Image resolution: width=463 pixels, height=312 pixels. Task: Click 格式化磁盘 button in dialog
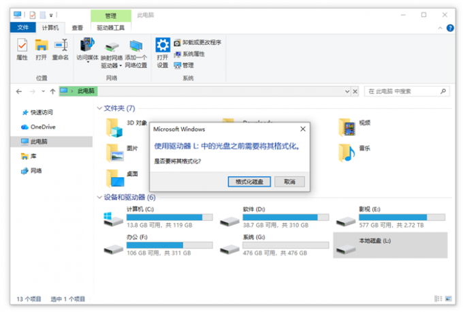tap(249, 182)
